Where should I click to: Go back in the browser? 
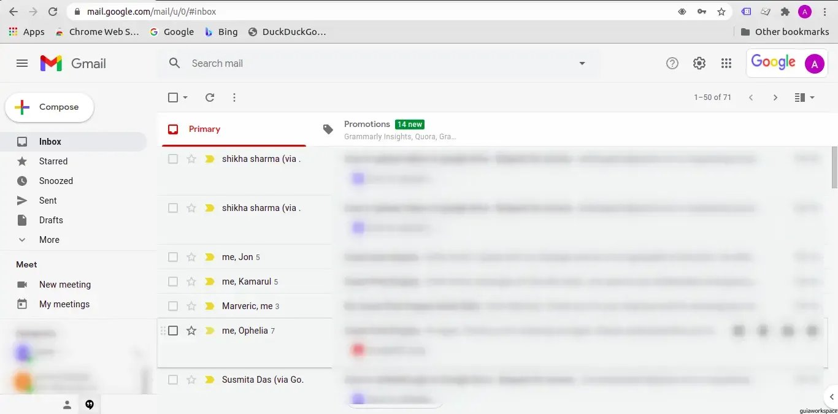pos(13,12)
